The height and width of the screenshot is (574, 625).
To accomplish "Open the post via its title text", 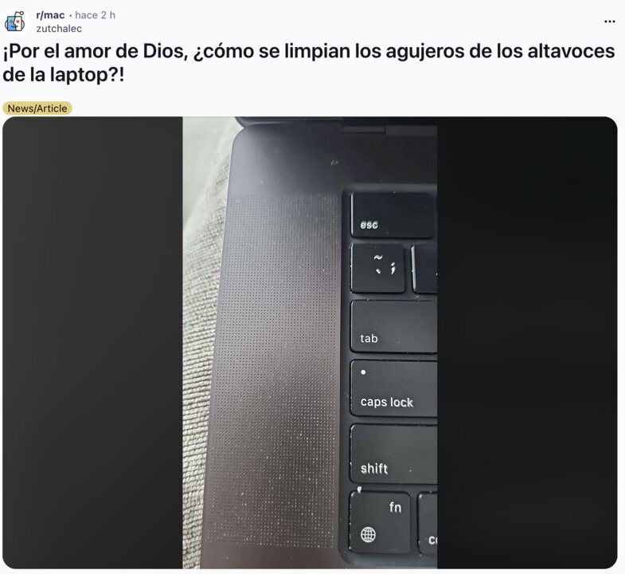I will click(308, 63).
